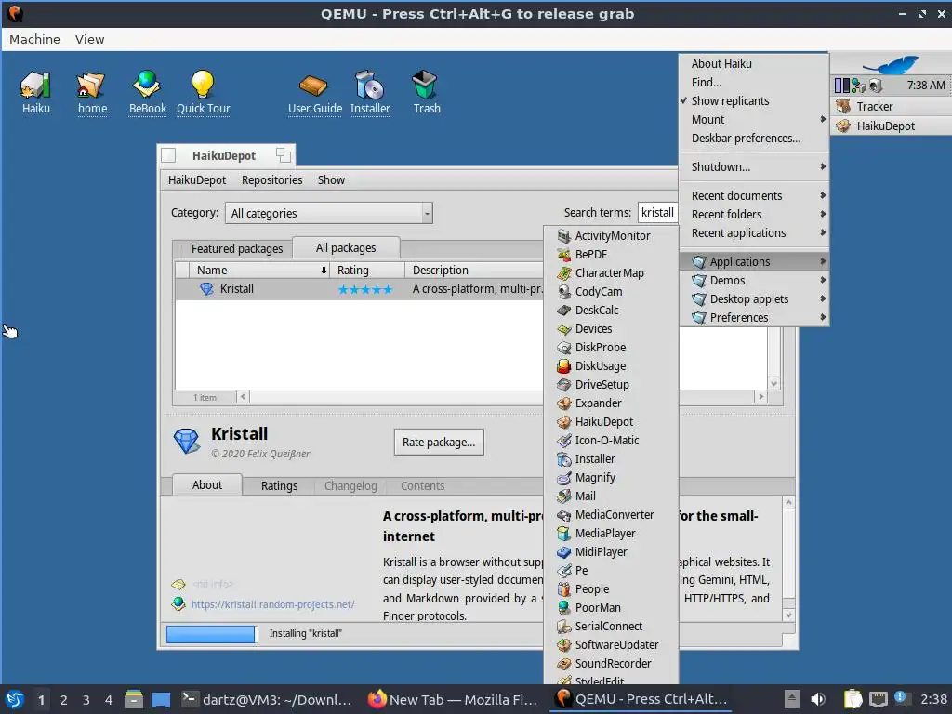This screenshot has height=714, width=952.
Task: Launch MediaPlayer application
Action: [611, 533]
